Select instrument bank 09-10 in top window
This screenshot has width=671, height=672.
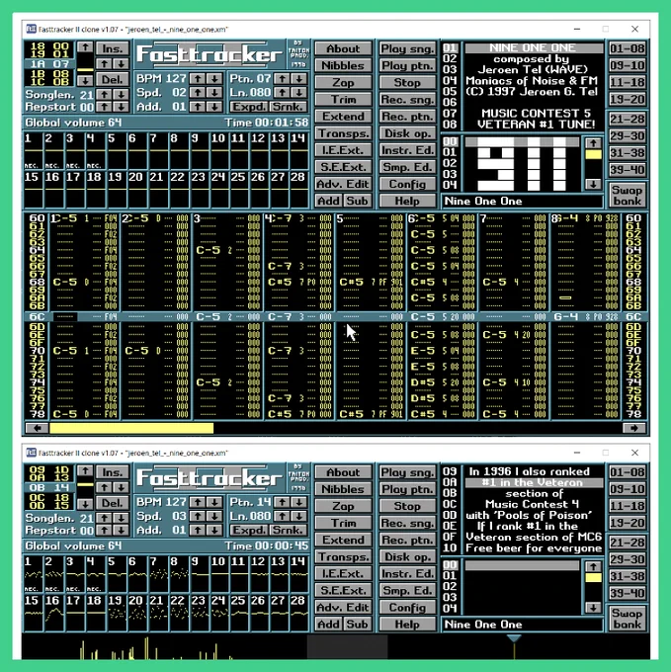click(628, 65)
